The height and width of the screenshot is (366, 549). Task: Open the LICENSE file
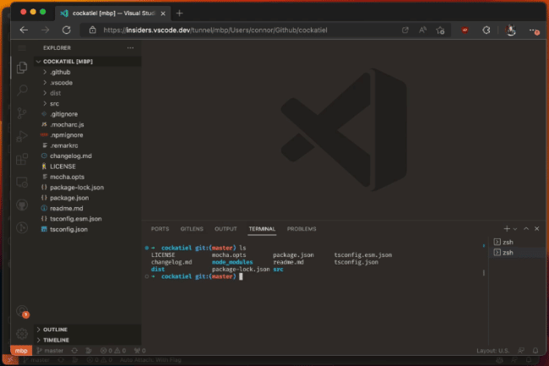coord(88,167)
